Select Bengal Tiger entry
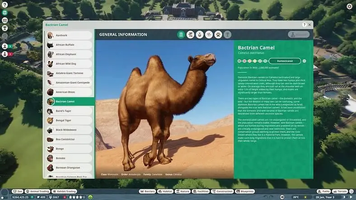This screenshot has width=356, height=200. 69,121
